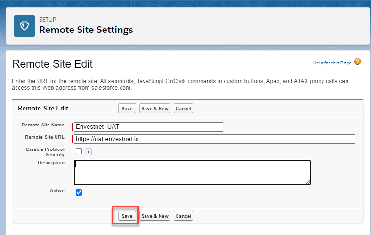
Task: Click the Remote Site URL label
Action: [45, 137]
